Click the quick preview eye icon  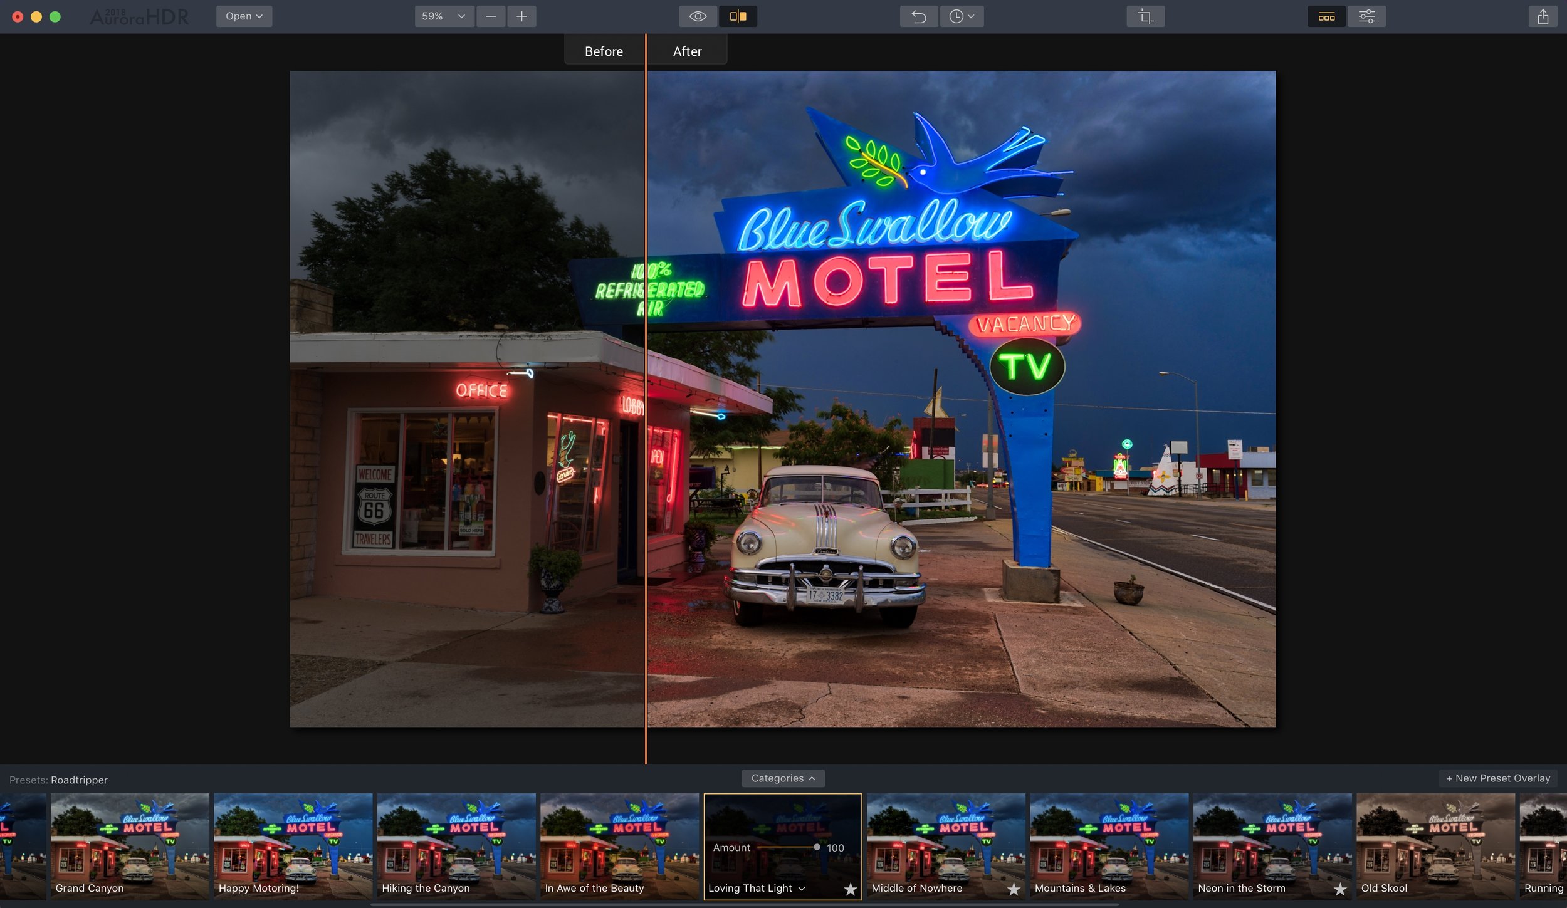(x=698, y=16)
